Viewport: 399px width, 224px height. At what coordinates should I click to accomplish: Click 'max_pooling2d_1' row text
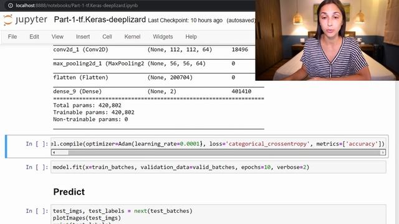pos(99,63)
